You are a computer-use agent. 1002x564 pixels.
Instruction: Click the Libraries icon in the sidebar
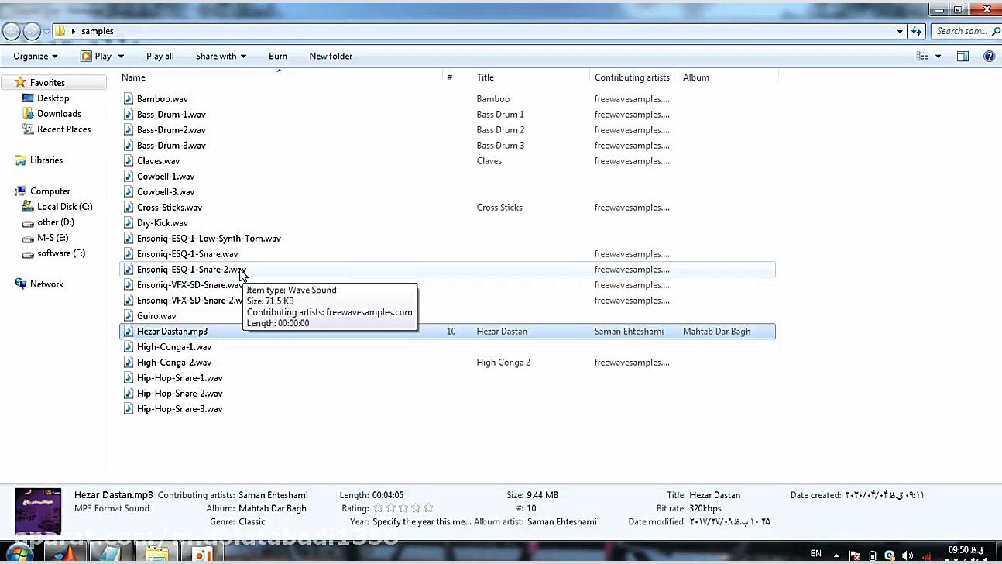[x=21, y=160]
